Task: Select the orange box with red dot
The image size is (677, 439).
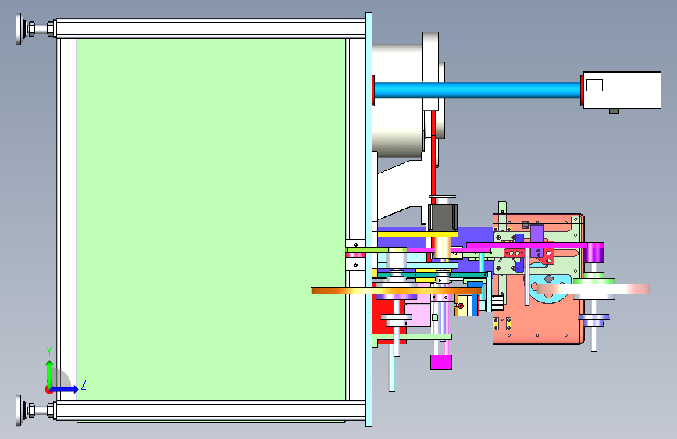Action: coord(466,305)
